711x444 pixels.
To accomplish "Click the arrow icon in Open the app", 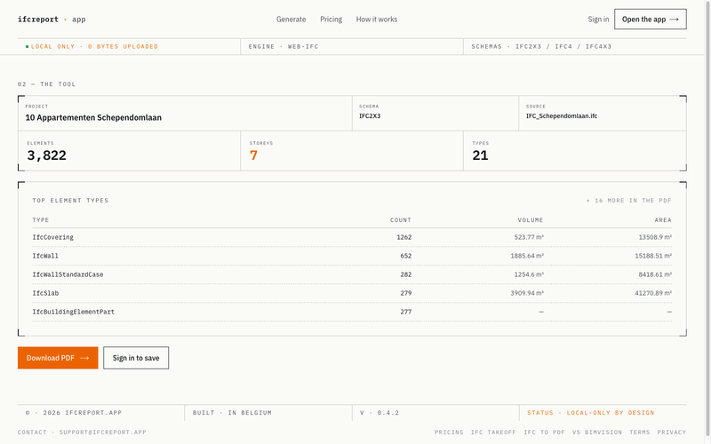I will pos(675,20).
